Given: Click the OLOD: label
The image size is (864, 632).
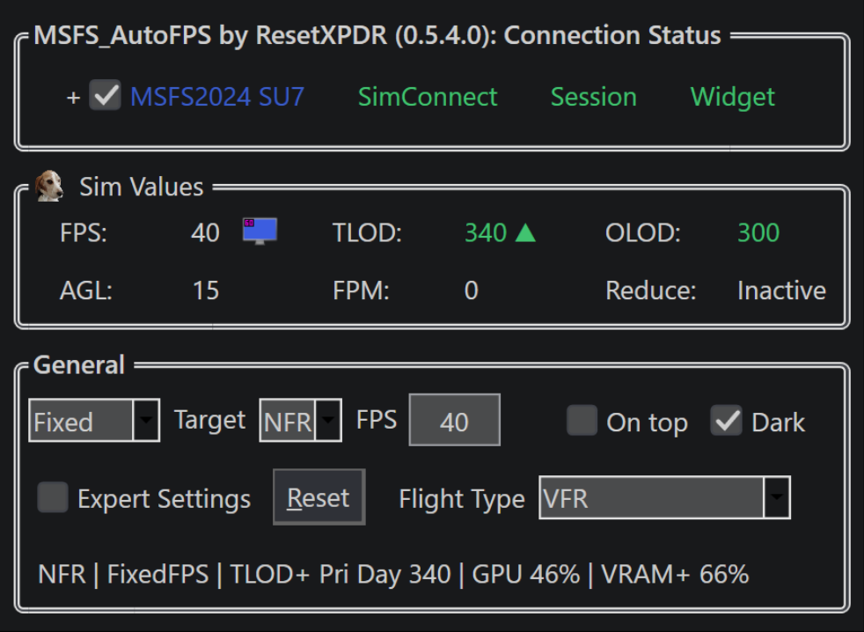Looking at the screenshot, I should (x=643, y=232).
